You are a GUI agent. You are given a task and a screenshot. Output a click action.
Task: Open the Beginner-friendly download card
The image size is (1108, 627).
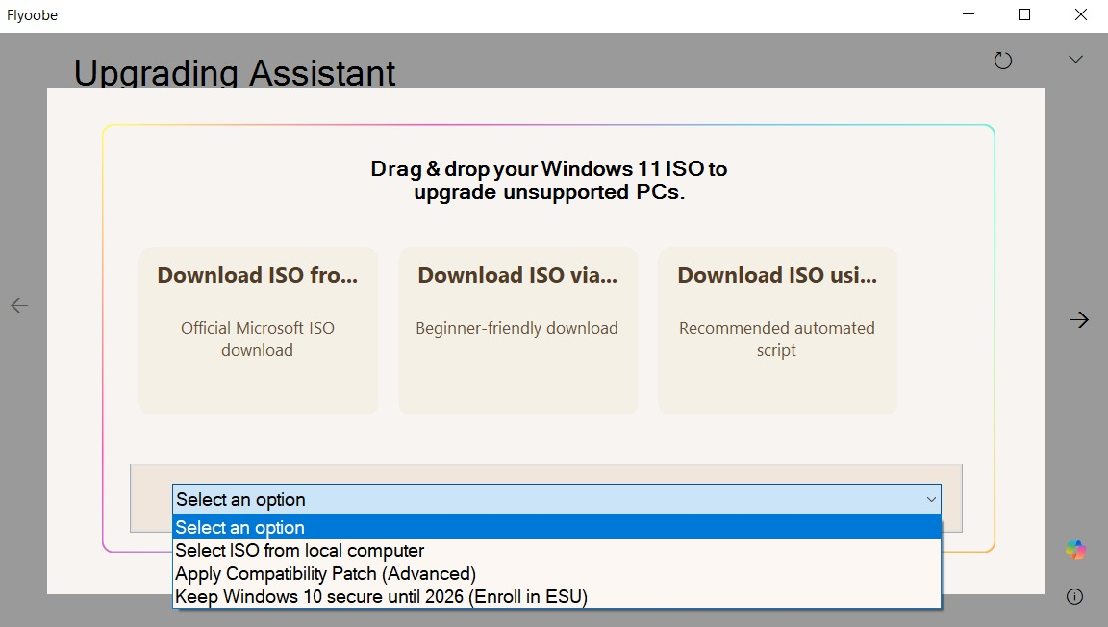click(x=518, y=330)
